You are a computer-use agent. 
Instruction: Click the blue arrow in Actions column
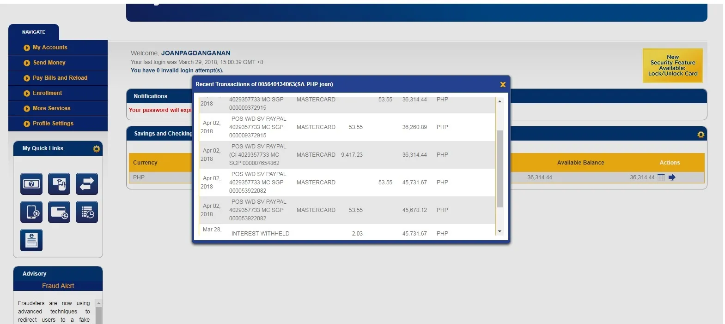click(672, 177)
